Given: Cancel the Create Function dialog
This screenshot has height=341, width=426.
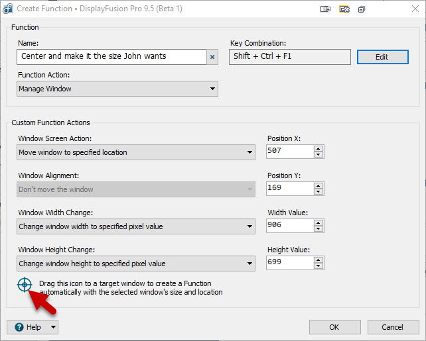Looking at the screenshot, I should [x=393, y=327].
